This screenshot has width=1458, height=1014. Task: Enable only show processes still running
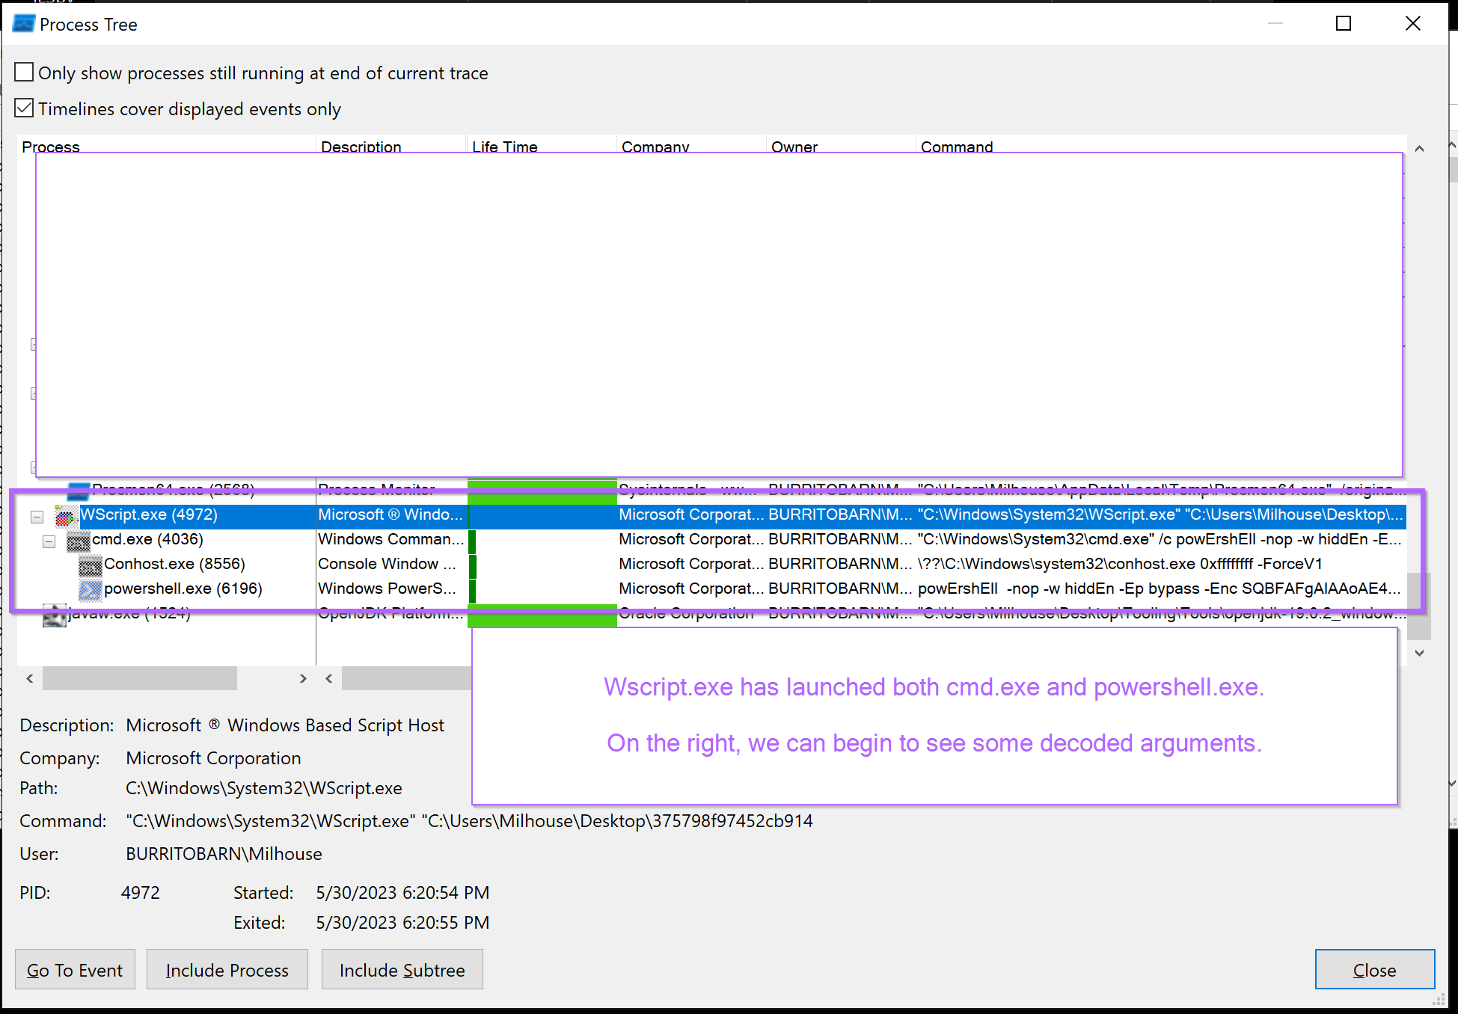23,72
